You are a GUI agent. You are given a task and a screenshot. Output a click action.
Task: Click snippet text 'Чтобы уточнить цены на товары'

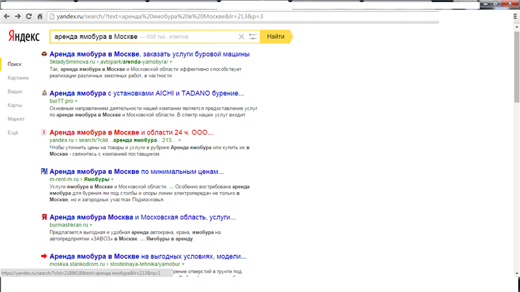89,148
